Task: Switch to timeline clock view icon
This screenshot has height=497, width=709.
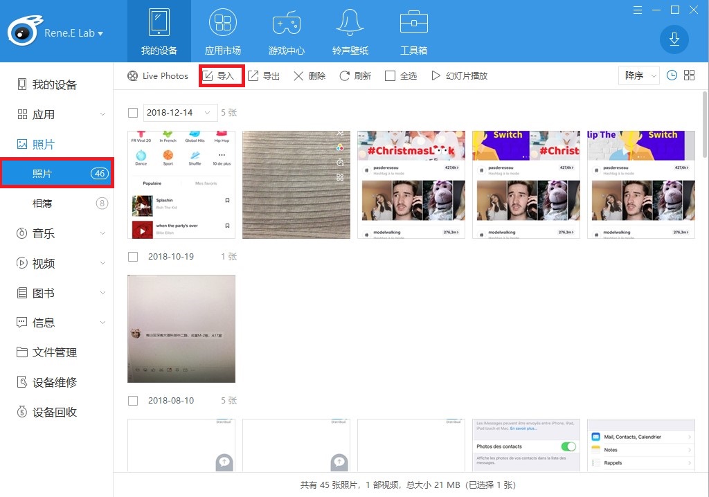Action: (672, 75)
